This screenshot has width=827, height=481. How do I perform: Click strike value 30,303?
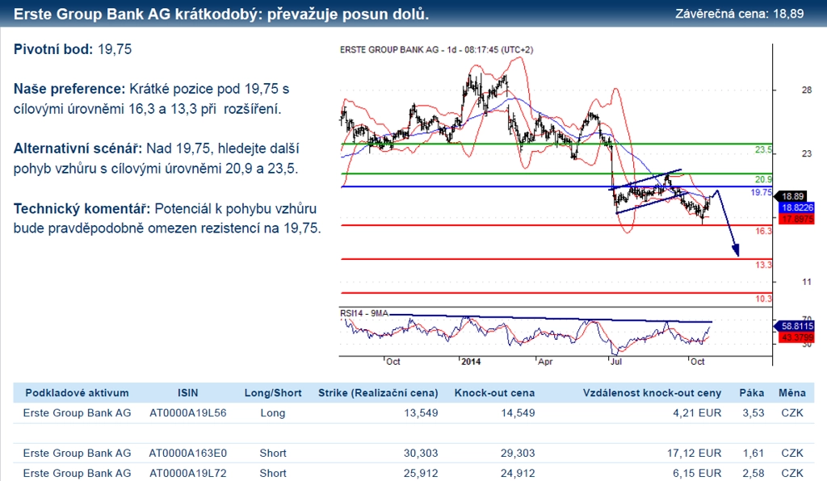click(x=421, y=454)
